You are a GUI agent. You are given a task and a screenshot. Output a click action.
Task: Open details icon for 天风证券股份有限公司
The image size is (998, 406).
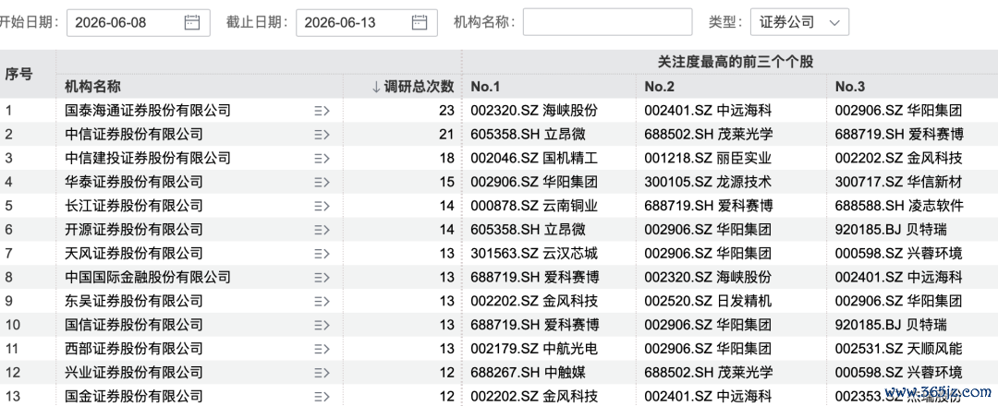click(x=322, y=254)
